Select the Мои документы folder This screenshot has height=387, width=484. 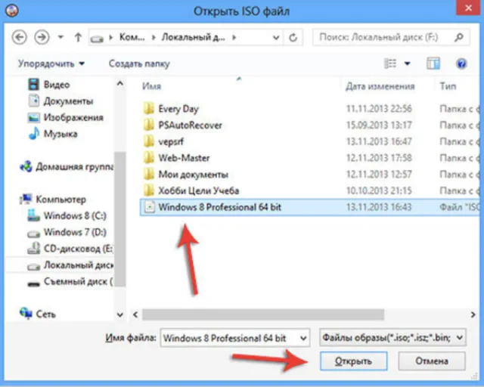[x=194, y=175]
